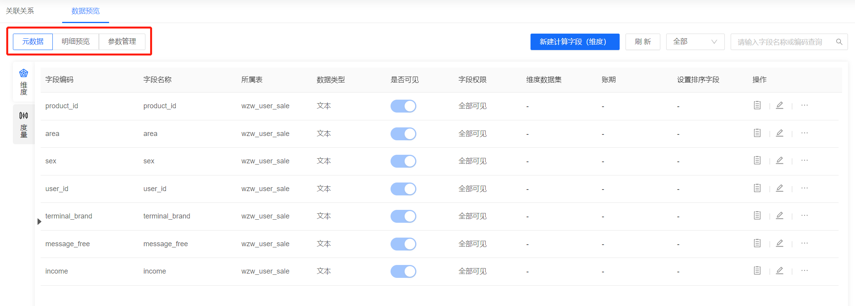
Task: Edit the terminal_brand field with pencil icon
Action: point(780,215)
